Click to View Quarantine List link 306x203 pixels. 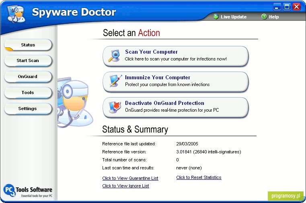130,178
